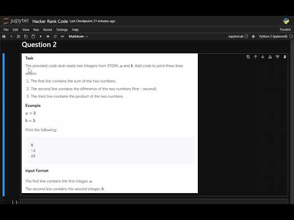The width and height of the screenshot is (294, 220).
Task: Copy the selected cell from toolbar
Action: click(x=26, y=37)
